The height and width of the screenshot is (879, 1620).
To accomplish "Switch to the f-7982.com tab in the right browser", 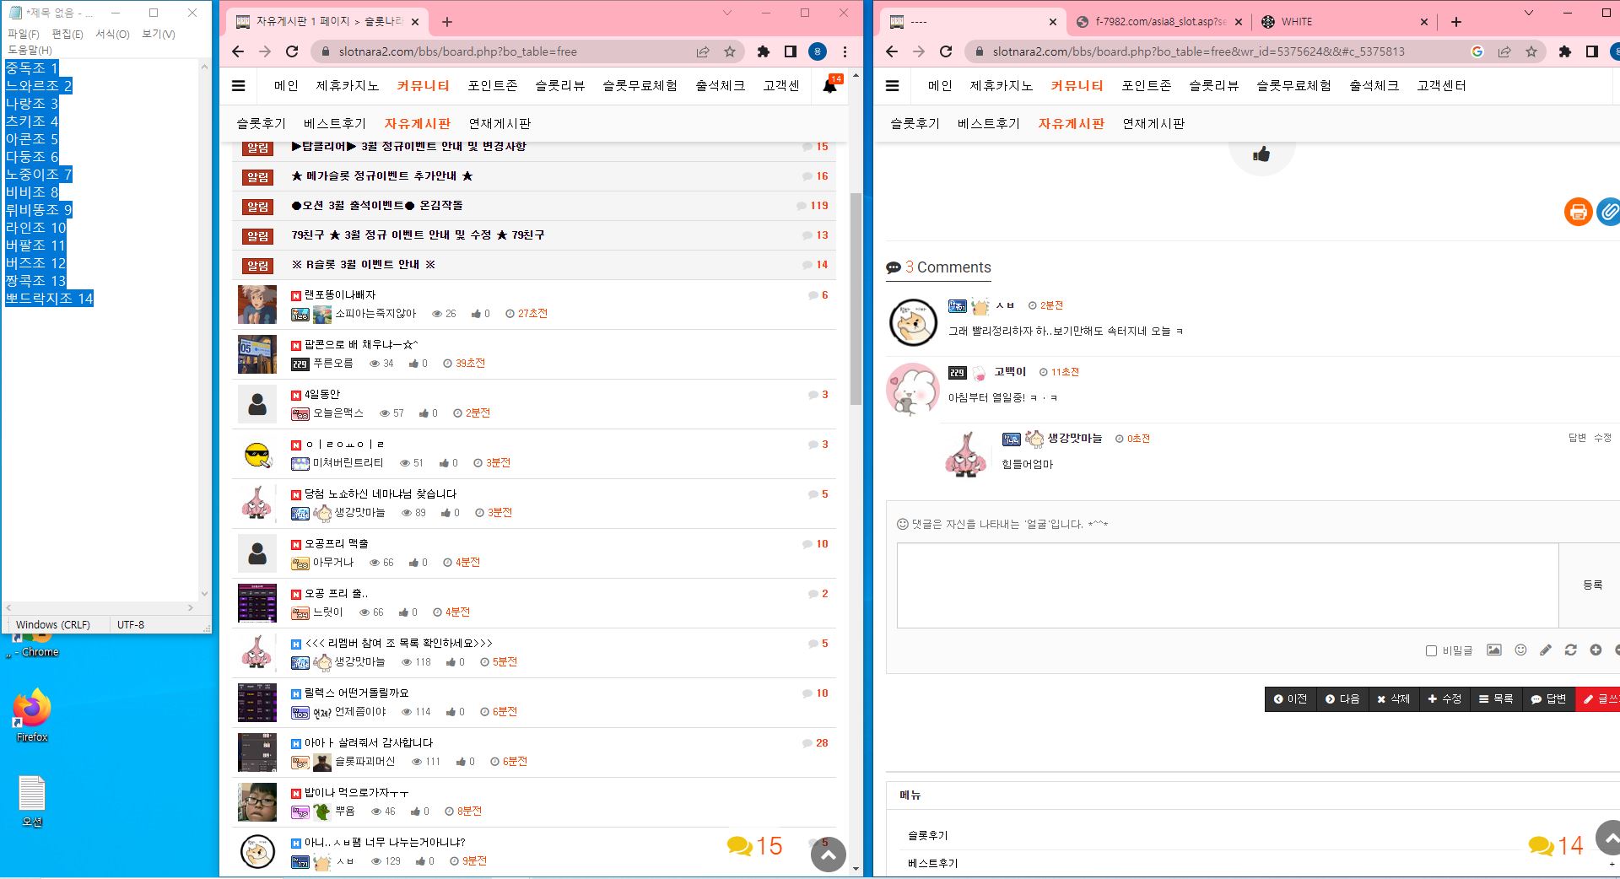I will [1158, 22].
